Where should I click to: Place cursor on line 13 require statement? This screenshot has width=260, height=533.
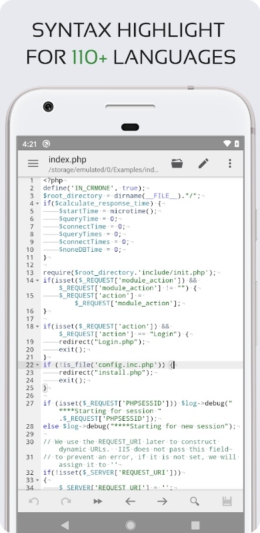pyautogui.click(x=129, y=273)
